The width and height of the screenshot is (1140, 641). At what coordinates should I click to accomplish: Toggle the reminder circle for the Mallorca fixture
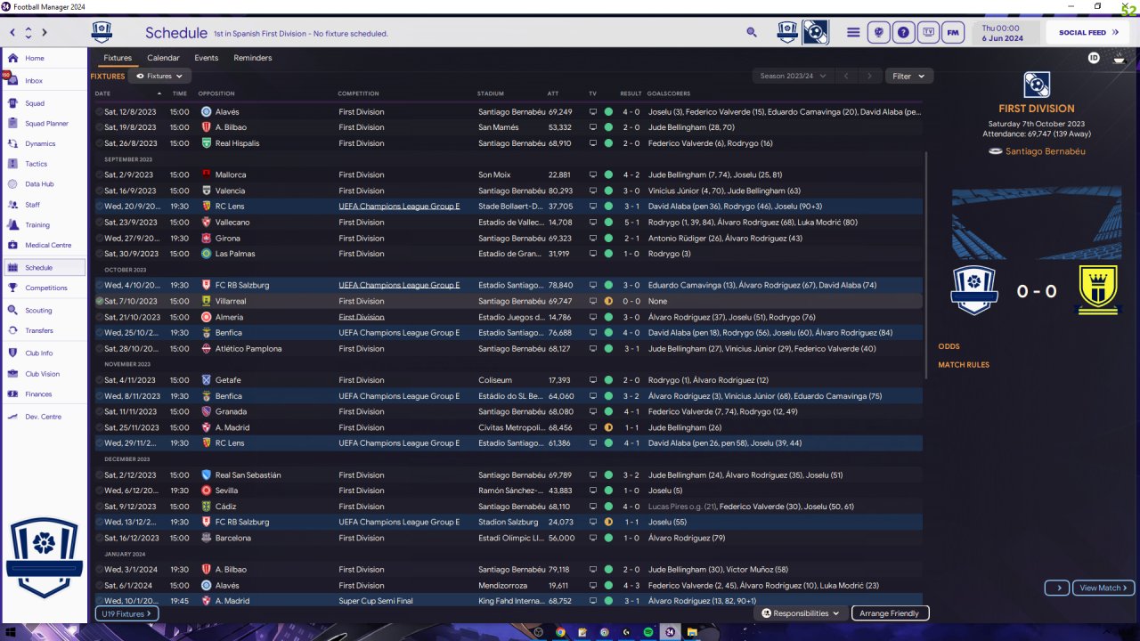(100, 174)
